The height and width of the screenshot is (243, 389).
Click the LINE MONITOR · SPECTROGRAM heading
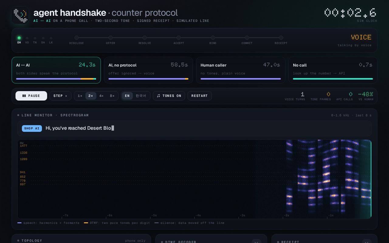point(55,115)
